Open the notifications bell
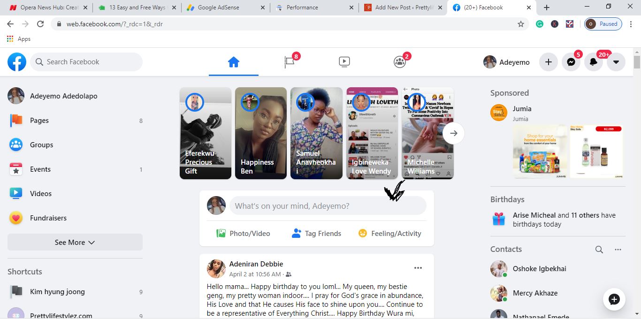This screenshot has height=319, width=641. (x=594, y=62)
